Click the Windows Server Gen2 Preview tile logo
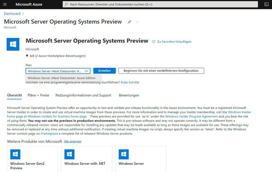 tap(15, 154)
